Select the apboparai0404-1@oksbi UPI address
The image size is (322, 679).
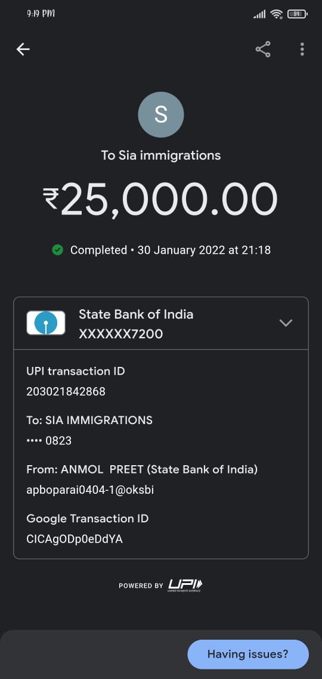pyautogui.click(x=90, y=490)
